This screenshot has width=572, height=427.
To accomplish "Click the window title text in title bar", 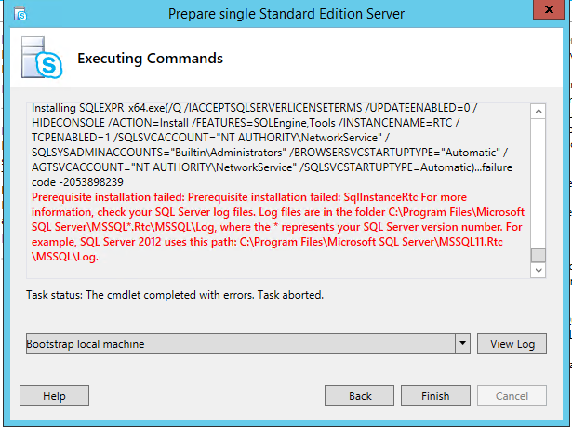I will (x=286, y=14).
